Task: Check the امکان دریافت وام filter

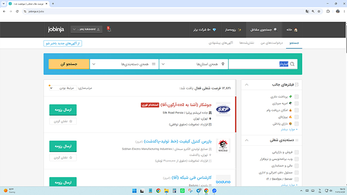Action: (296, 110)
